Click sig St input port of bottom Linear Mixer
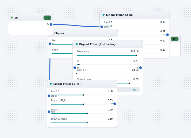This screenshot has width=191, height=138. coord(49,96)
